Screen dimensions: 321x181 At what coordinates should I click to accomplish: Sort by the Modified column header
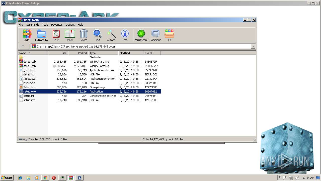coord(131,53)
